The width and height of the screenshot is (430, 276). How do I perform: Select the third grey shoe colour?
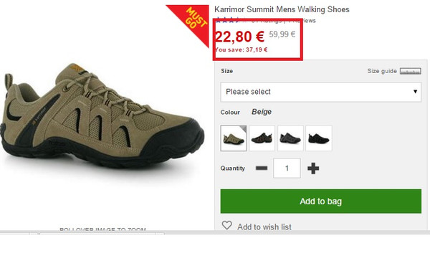coord(290,138)
